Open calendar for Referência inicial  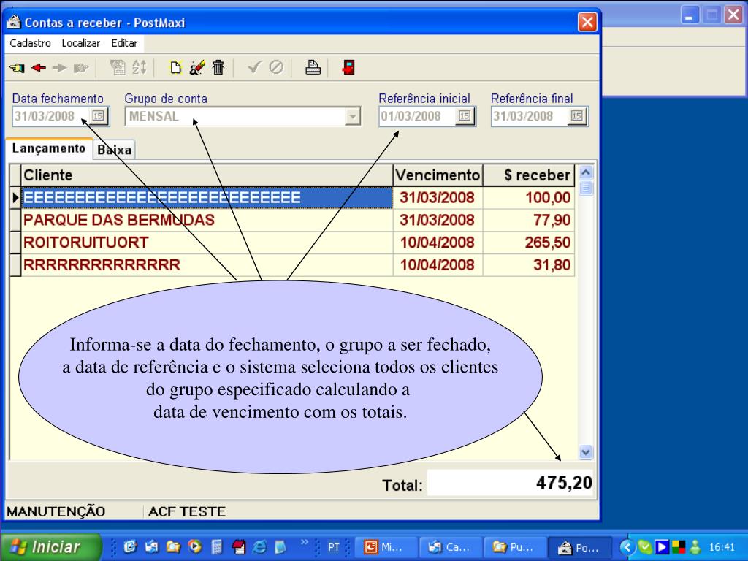(465, 116)
